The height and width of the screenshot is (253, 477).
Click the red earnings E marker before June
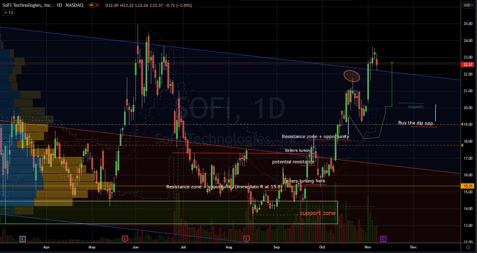pyautogui.click(x=125, y=239)
